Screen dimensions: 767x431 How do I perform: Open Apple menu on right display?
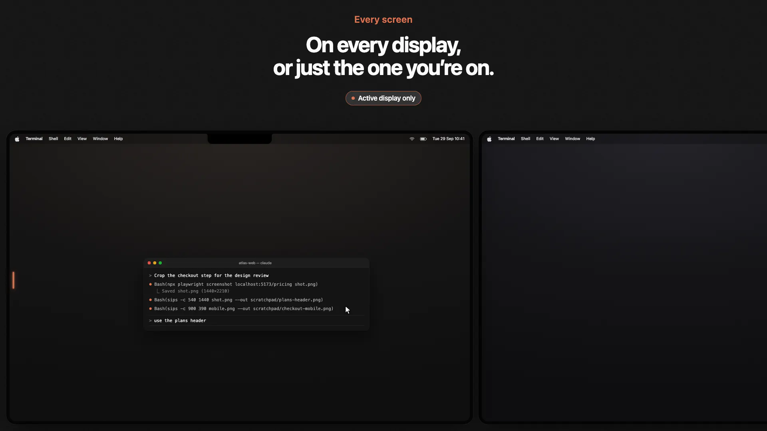[489, 139]
